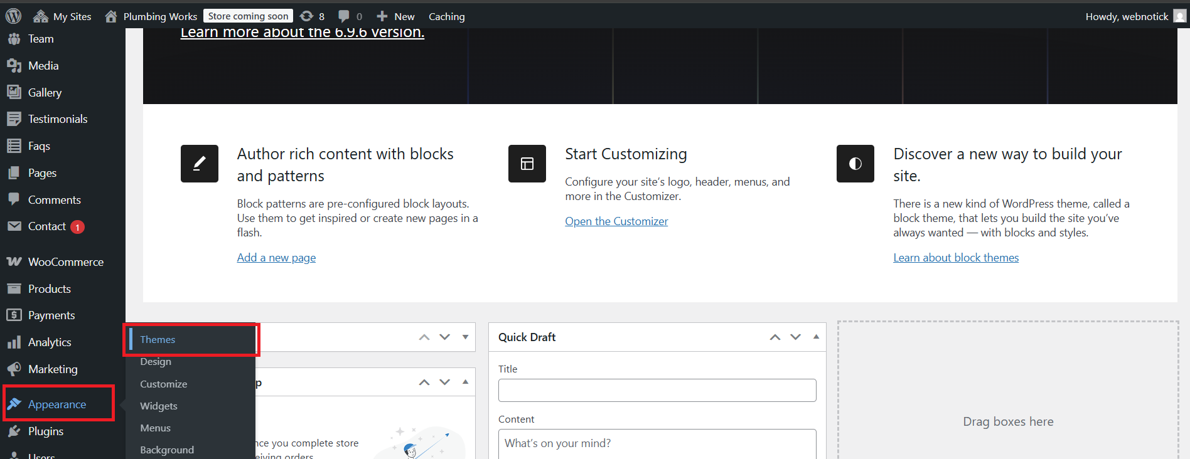Open the Media library icon

(14, 66)
